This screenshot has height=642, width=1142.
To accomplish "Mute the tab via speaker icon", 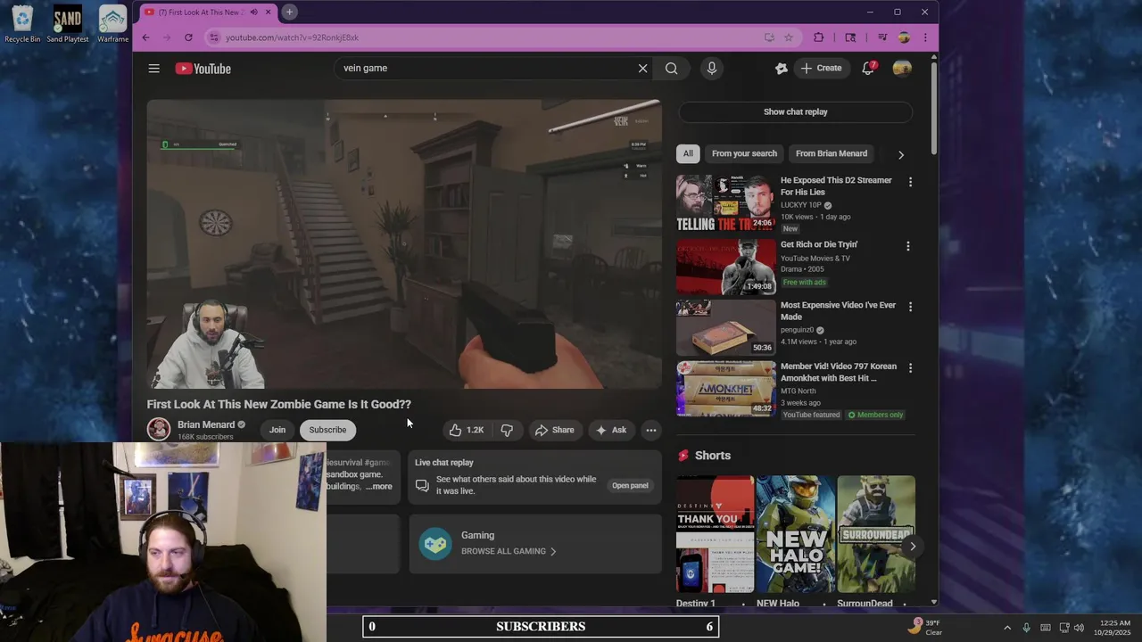I will [254, 12].
